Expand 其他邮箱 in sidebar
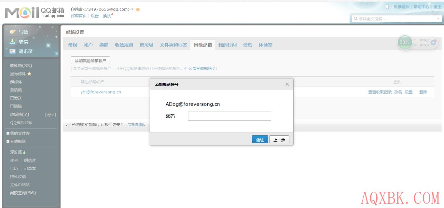The image size is (444, 208). (x=8, y=142)
